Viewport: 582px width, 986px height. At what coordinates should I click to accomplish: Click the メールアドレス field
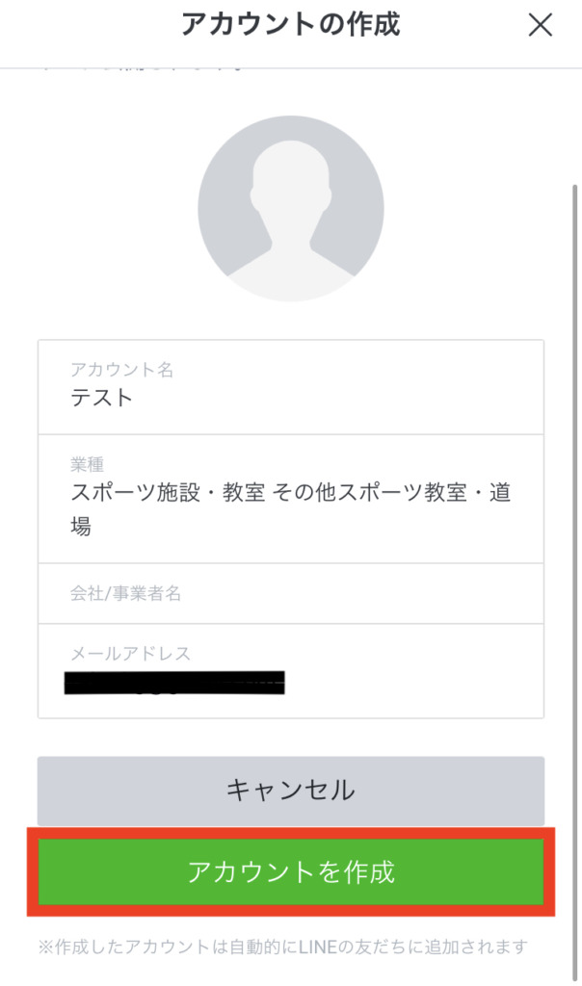pyautogui.click(x=290, y=670)
